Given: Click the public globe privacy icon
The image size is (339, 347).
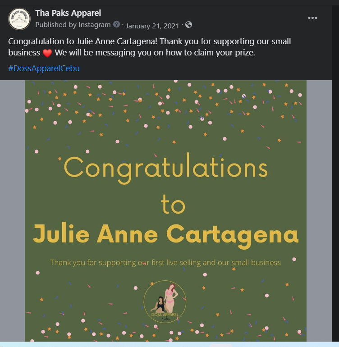Looking at the screenshot, I should [188, 25].
